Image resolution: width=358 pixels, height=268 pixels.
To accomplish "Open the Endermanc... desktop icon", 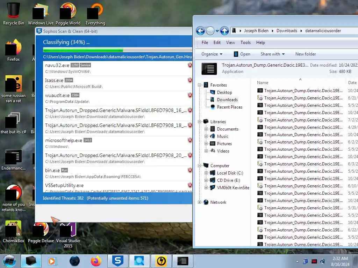I will coord(14,159).
